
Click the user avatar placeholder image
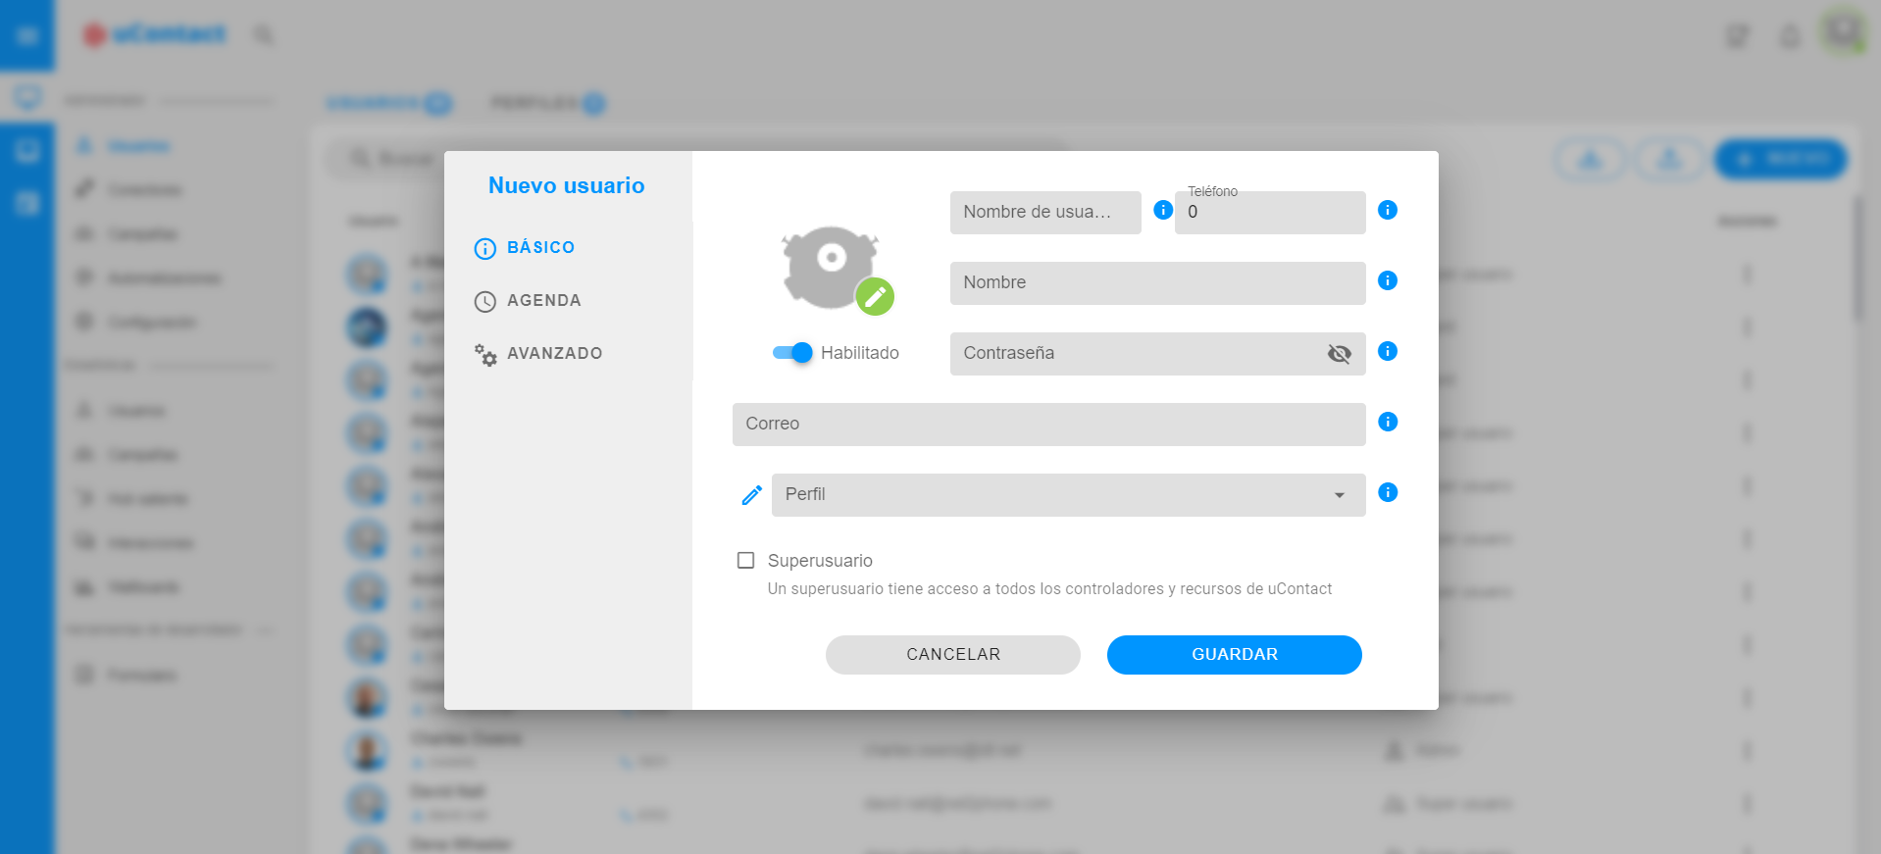tap(829, 266)
